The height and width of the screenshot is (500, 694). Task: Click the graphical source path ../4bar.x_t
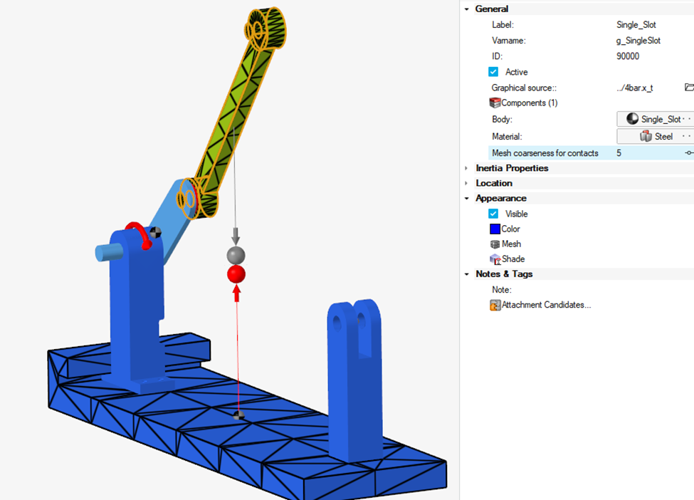(x=635, y=88)
